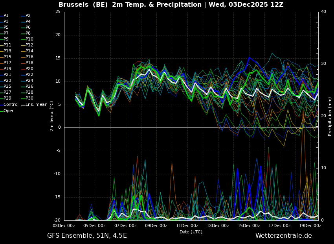The width and height of the screenshot is (334, 244).
Task: Click the -10 temperature axis label
Action: (x=57, y=174)
